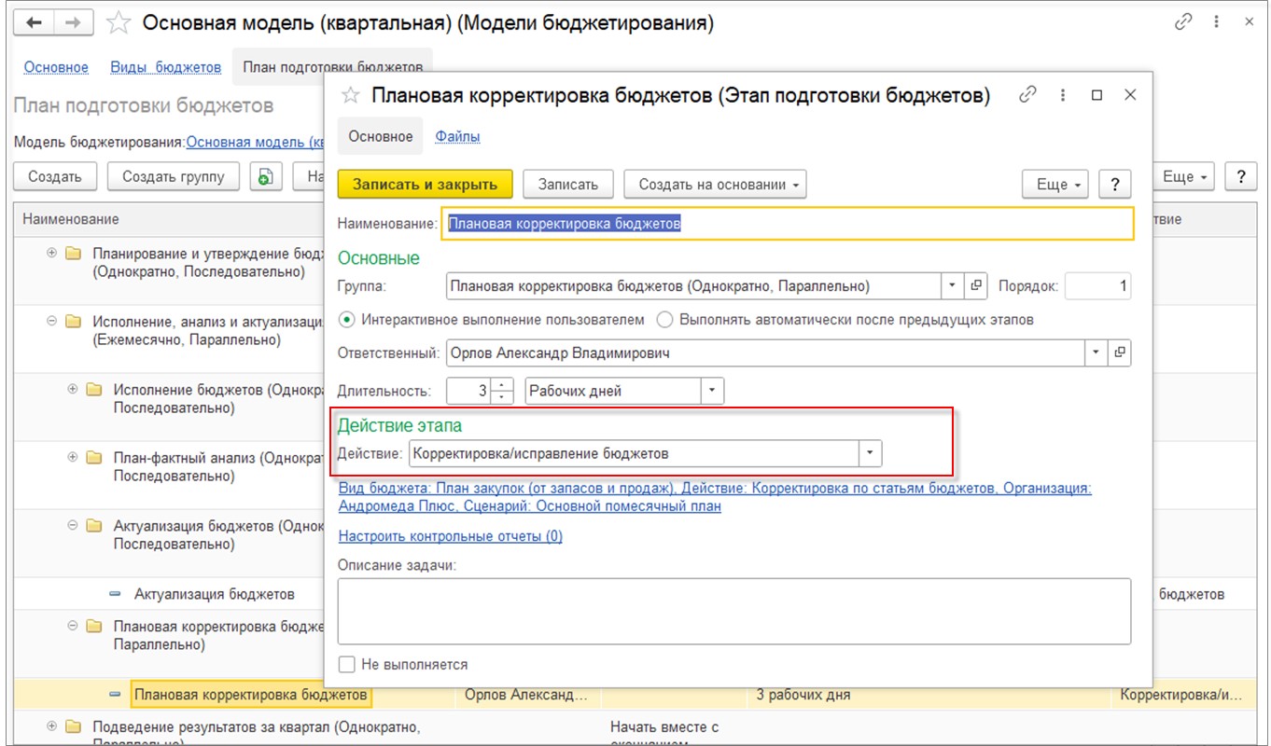Select Интерактивное выполнение пользователем option
Screen dimensions: 1271x746
click(x=347, y=320)
